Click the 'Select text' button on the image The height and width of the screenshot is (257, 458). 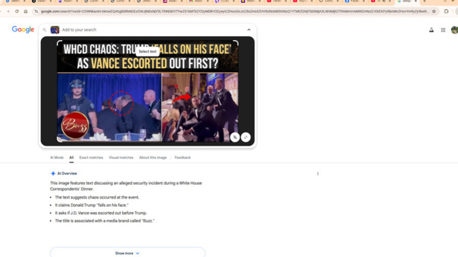click(147, 51)
